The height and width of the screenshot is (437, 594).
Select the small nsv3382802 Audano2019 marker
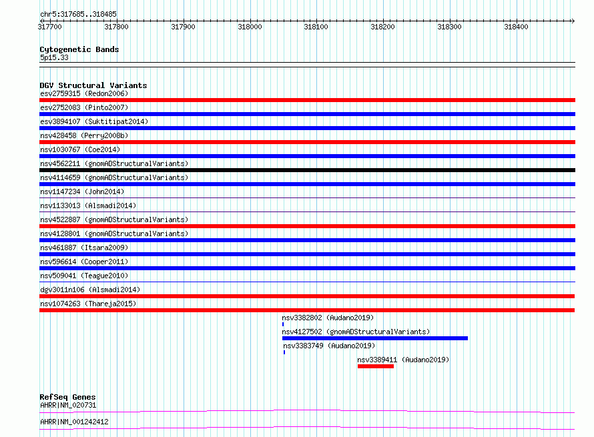[283, 324]
